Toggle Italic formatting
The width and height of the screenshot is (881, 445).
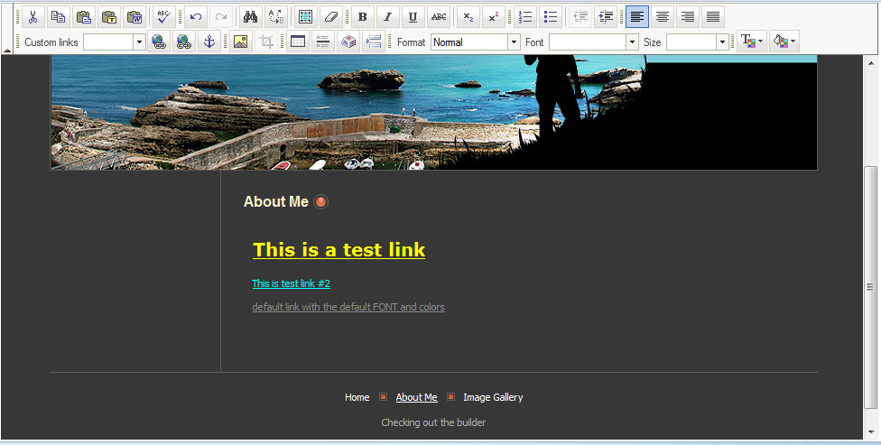pyautogui.click(x=387, y=16)
